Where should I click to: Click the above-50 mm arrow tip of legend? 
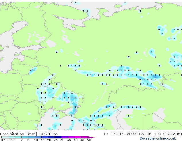coord(91,137)
